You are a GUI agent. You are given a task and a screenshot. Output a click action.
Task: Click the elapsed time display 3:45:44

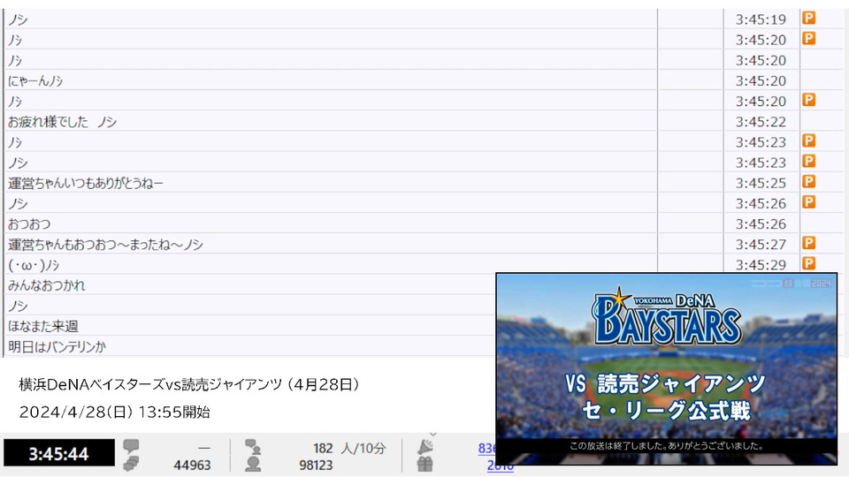[x=59, y=453]
